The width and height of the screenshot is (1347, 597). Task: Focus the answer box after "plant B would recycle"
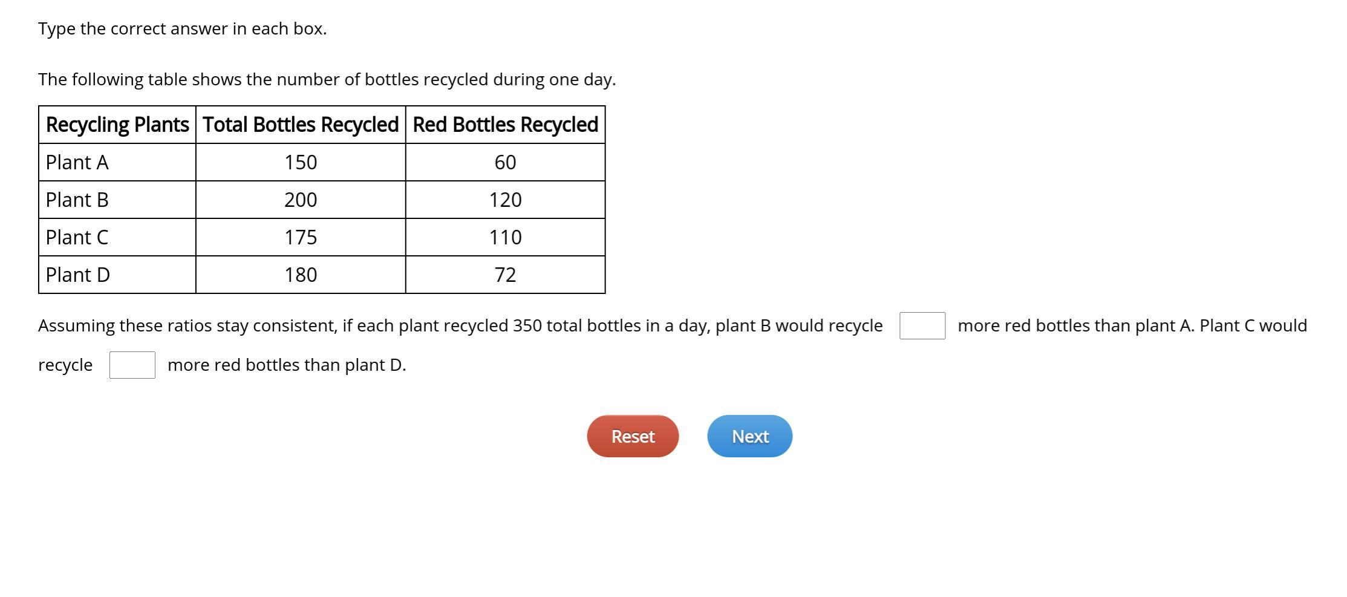coord(922,326)
